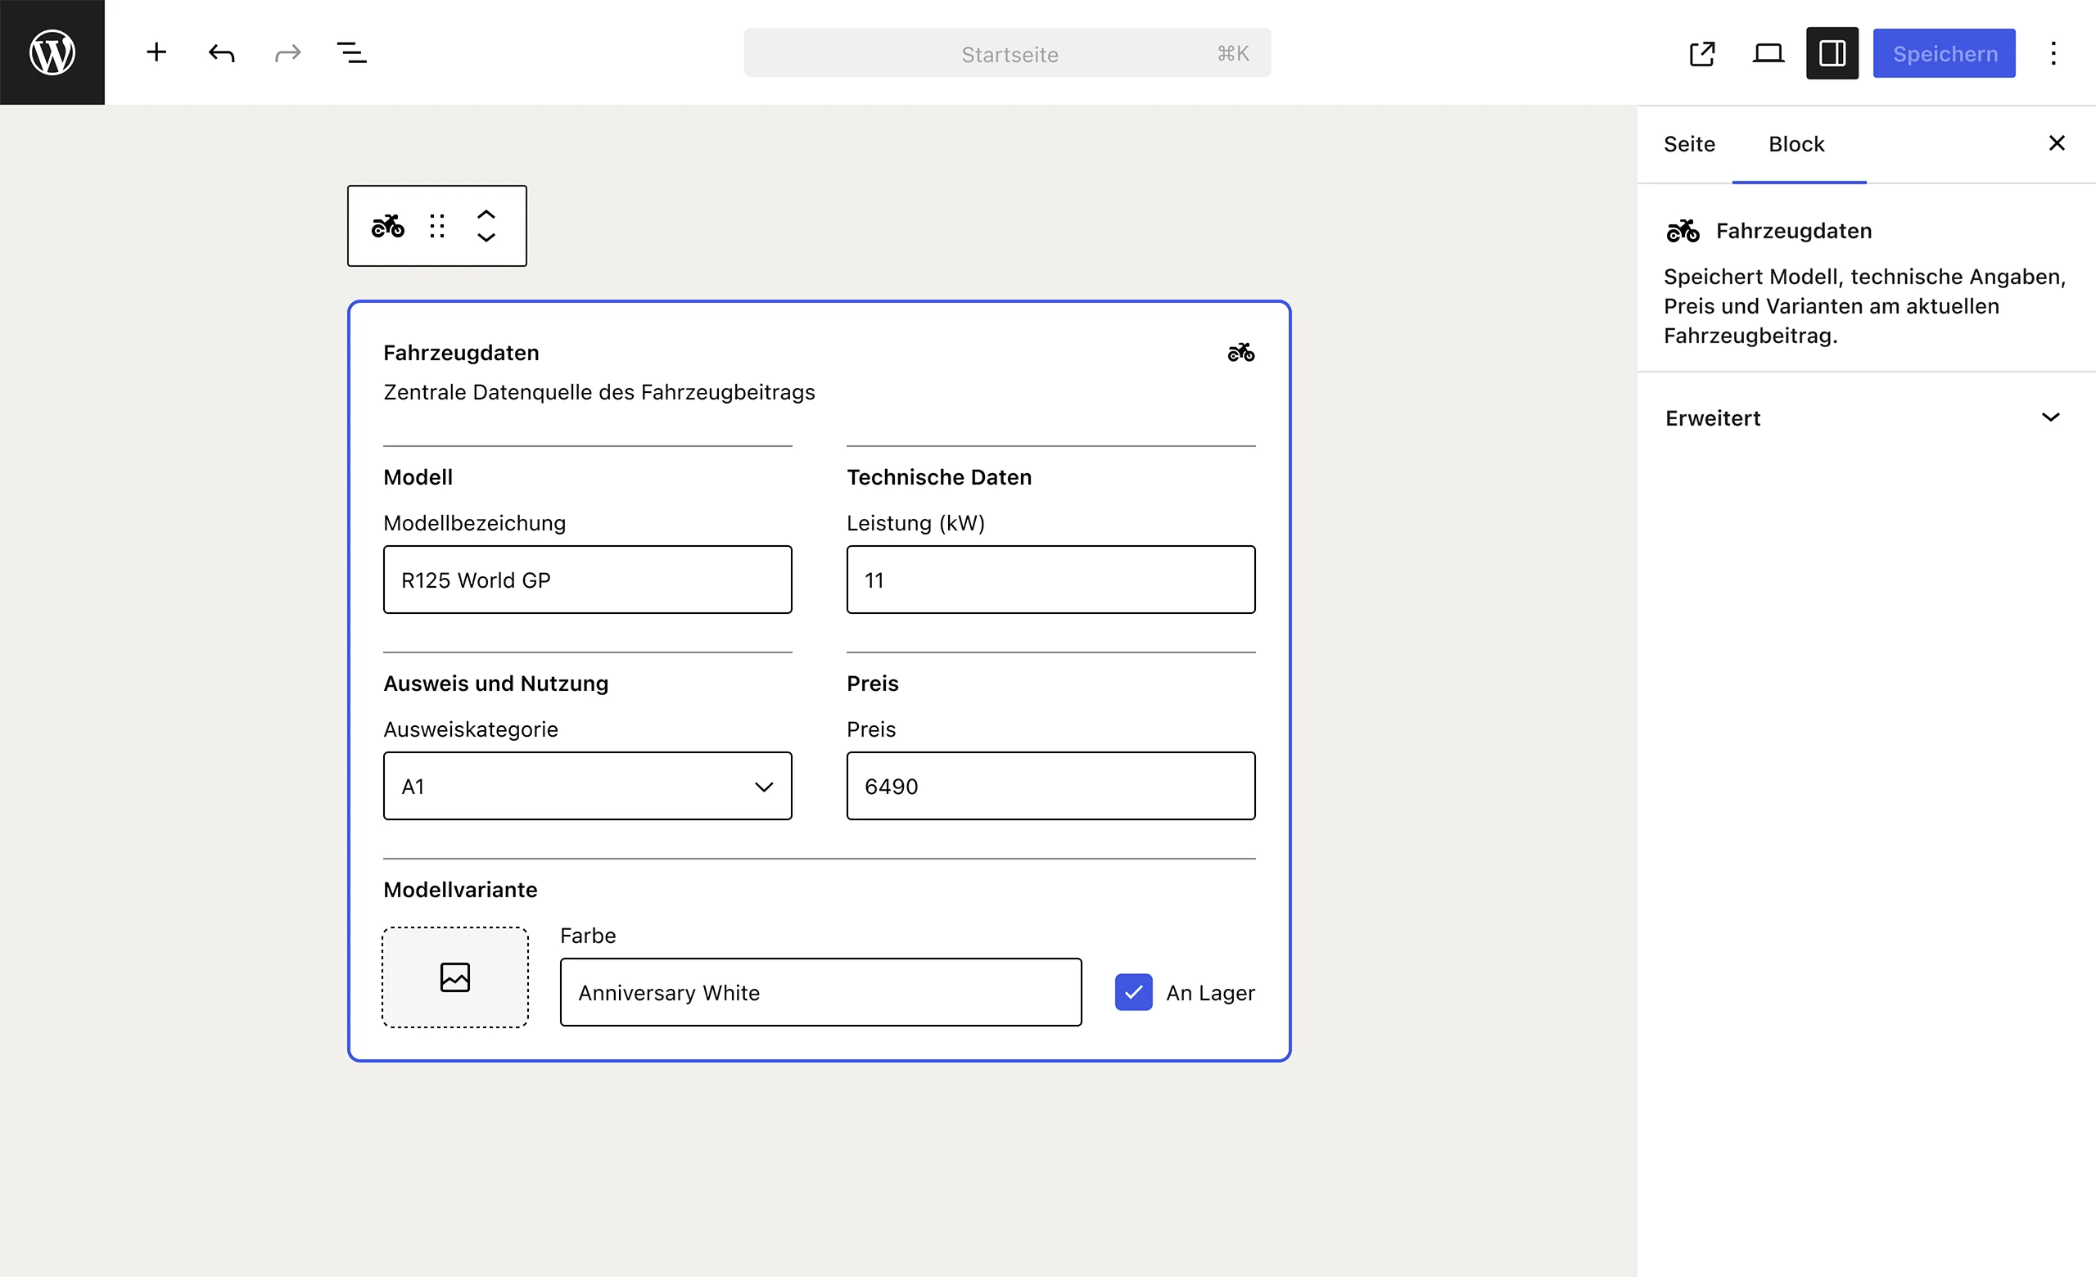Image resolution: width=2096 pixels, height=1277 pixels.
Task: Click the Modellvariante section heading
Action: (x=460, y=889)
